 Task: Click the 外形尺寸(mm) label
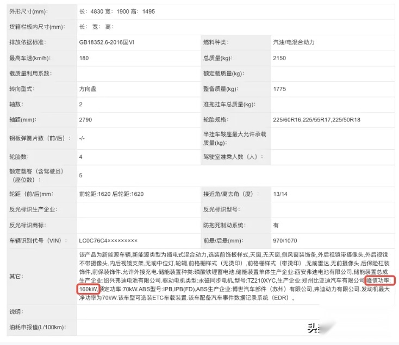(x=28, y=12)
